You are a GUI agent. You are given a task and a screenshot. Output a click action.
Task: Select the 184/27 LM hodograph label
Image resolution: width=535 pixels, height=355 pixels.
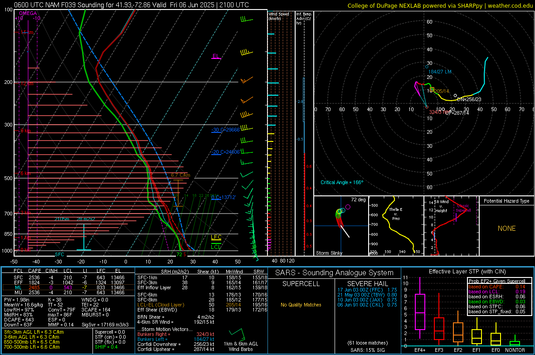pos(440,72)
